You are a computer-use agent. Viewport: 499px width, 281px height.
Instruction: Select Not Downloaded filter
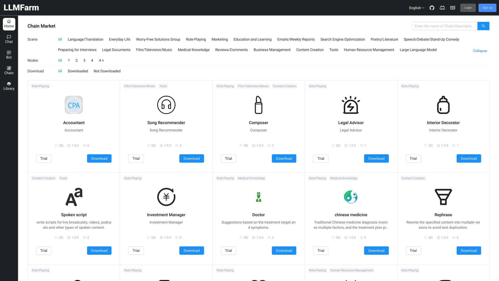[x=107, y=71]
